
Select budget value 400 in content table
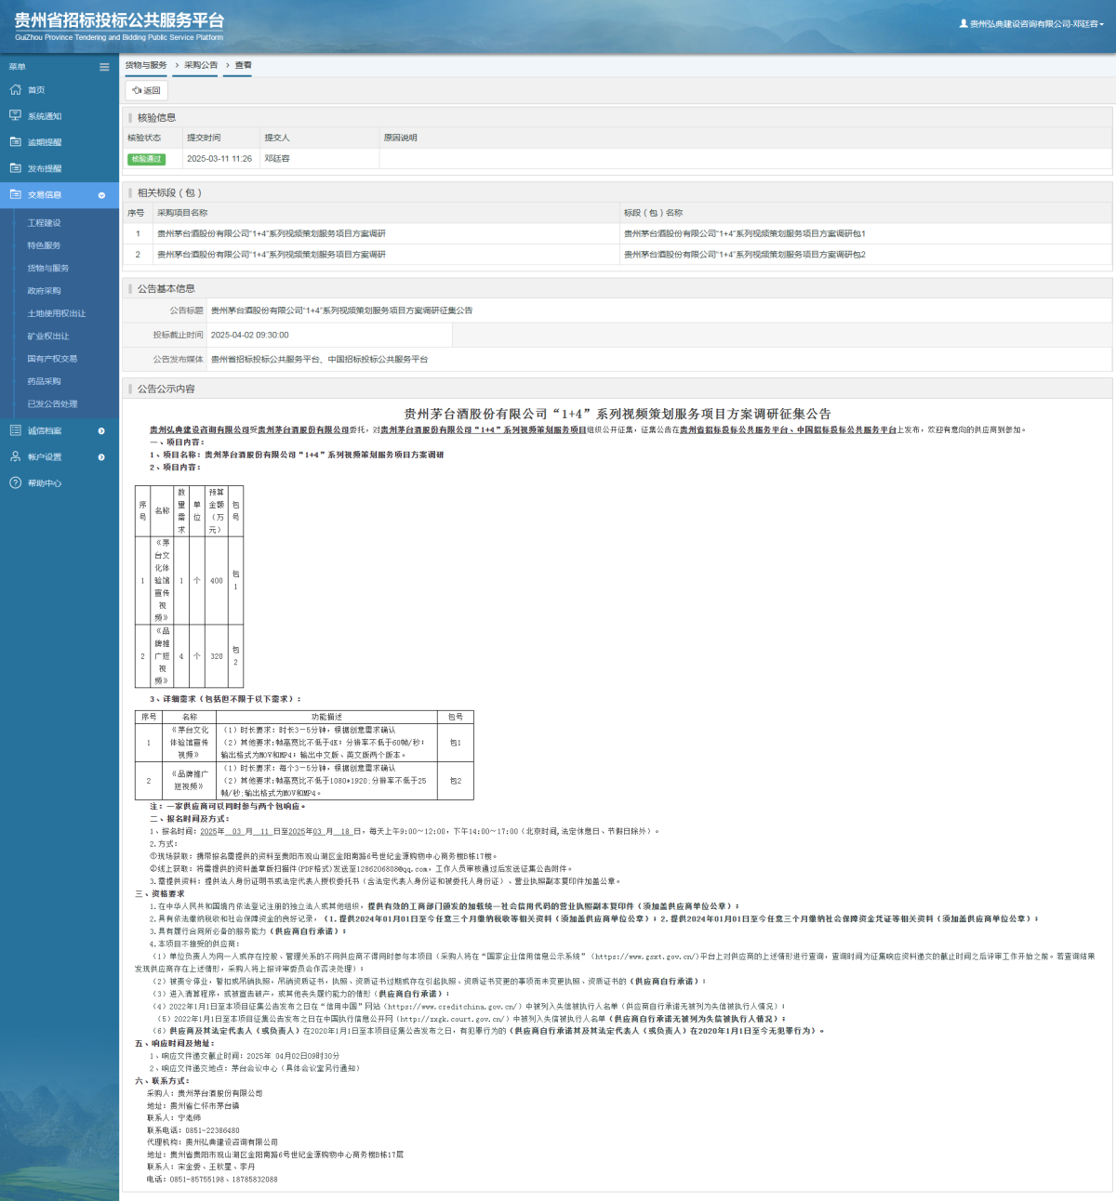217,581
